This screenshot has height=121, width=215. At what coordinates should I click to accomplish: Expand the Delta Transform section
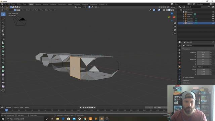(x=189, y=78)
